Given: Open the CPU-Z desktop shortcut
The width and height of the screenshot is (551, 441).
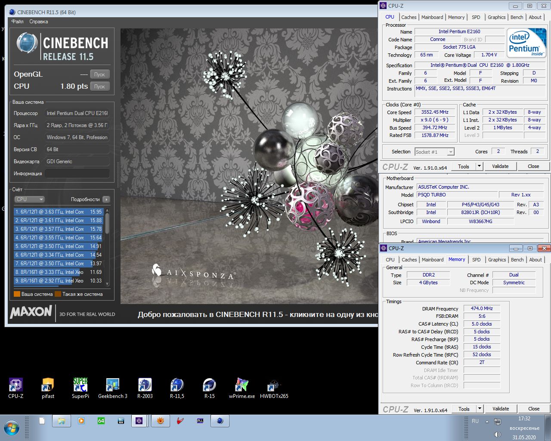Looking at the screenshot, I should pyautogui.click(x=16, y=388).
